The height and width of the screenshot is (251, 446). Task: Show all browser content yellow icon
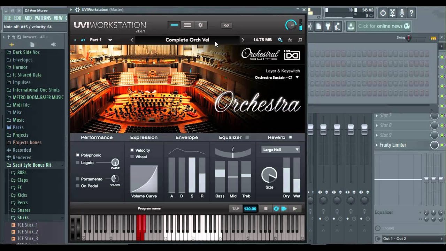coord(11,44)
